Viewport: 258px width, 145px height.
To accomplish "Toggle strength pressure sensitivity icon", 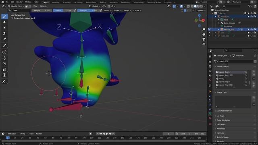I will pyautogui.click(x=101, y=10).
